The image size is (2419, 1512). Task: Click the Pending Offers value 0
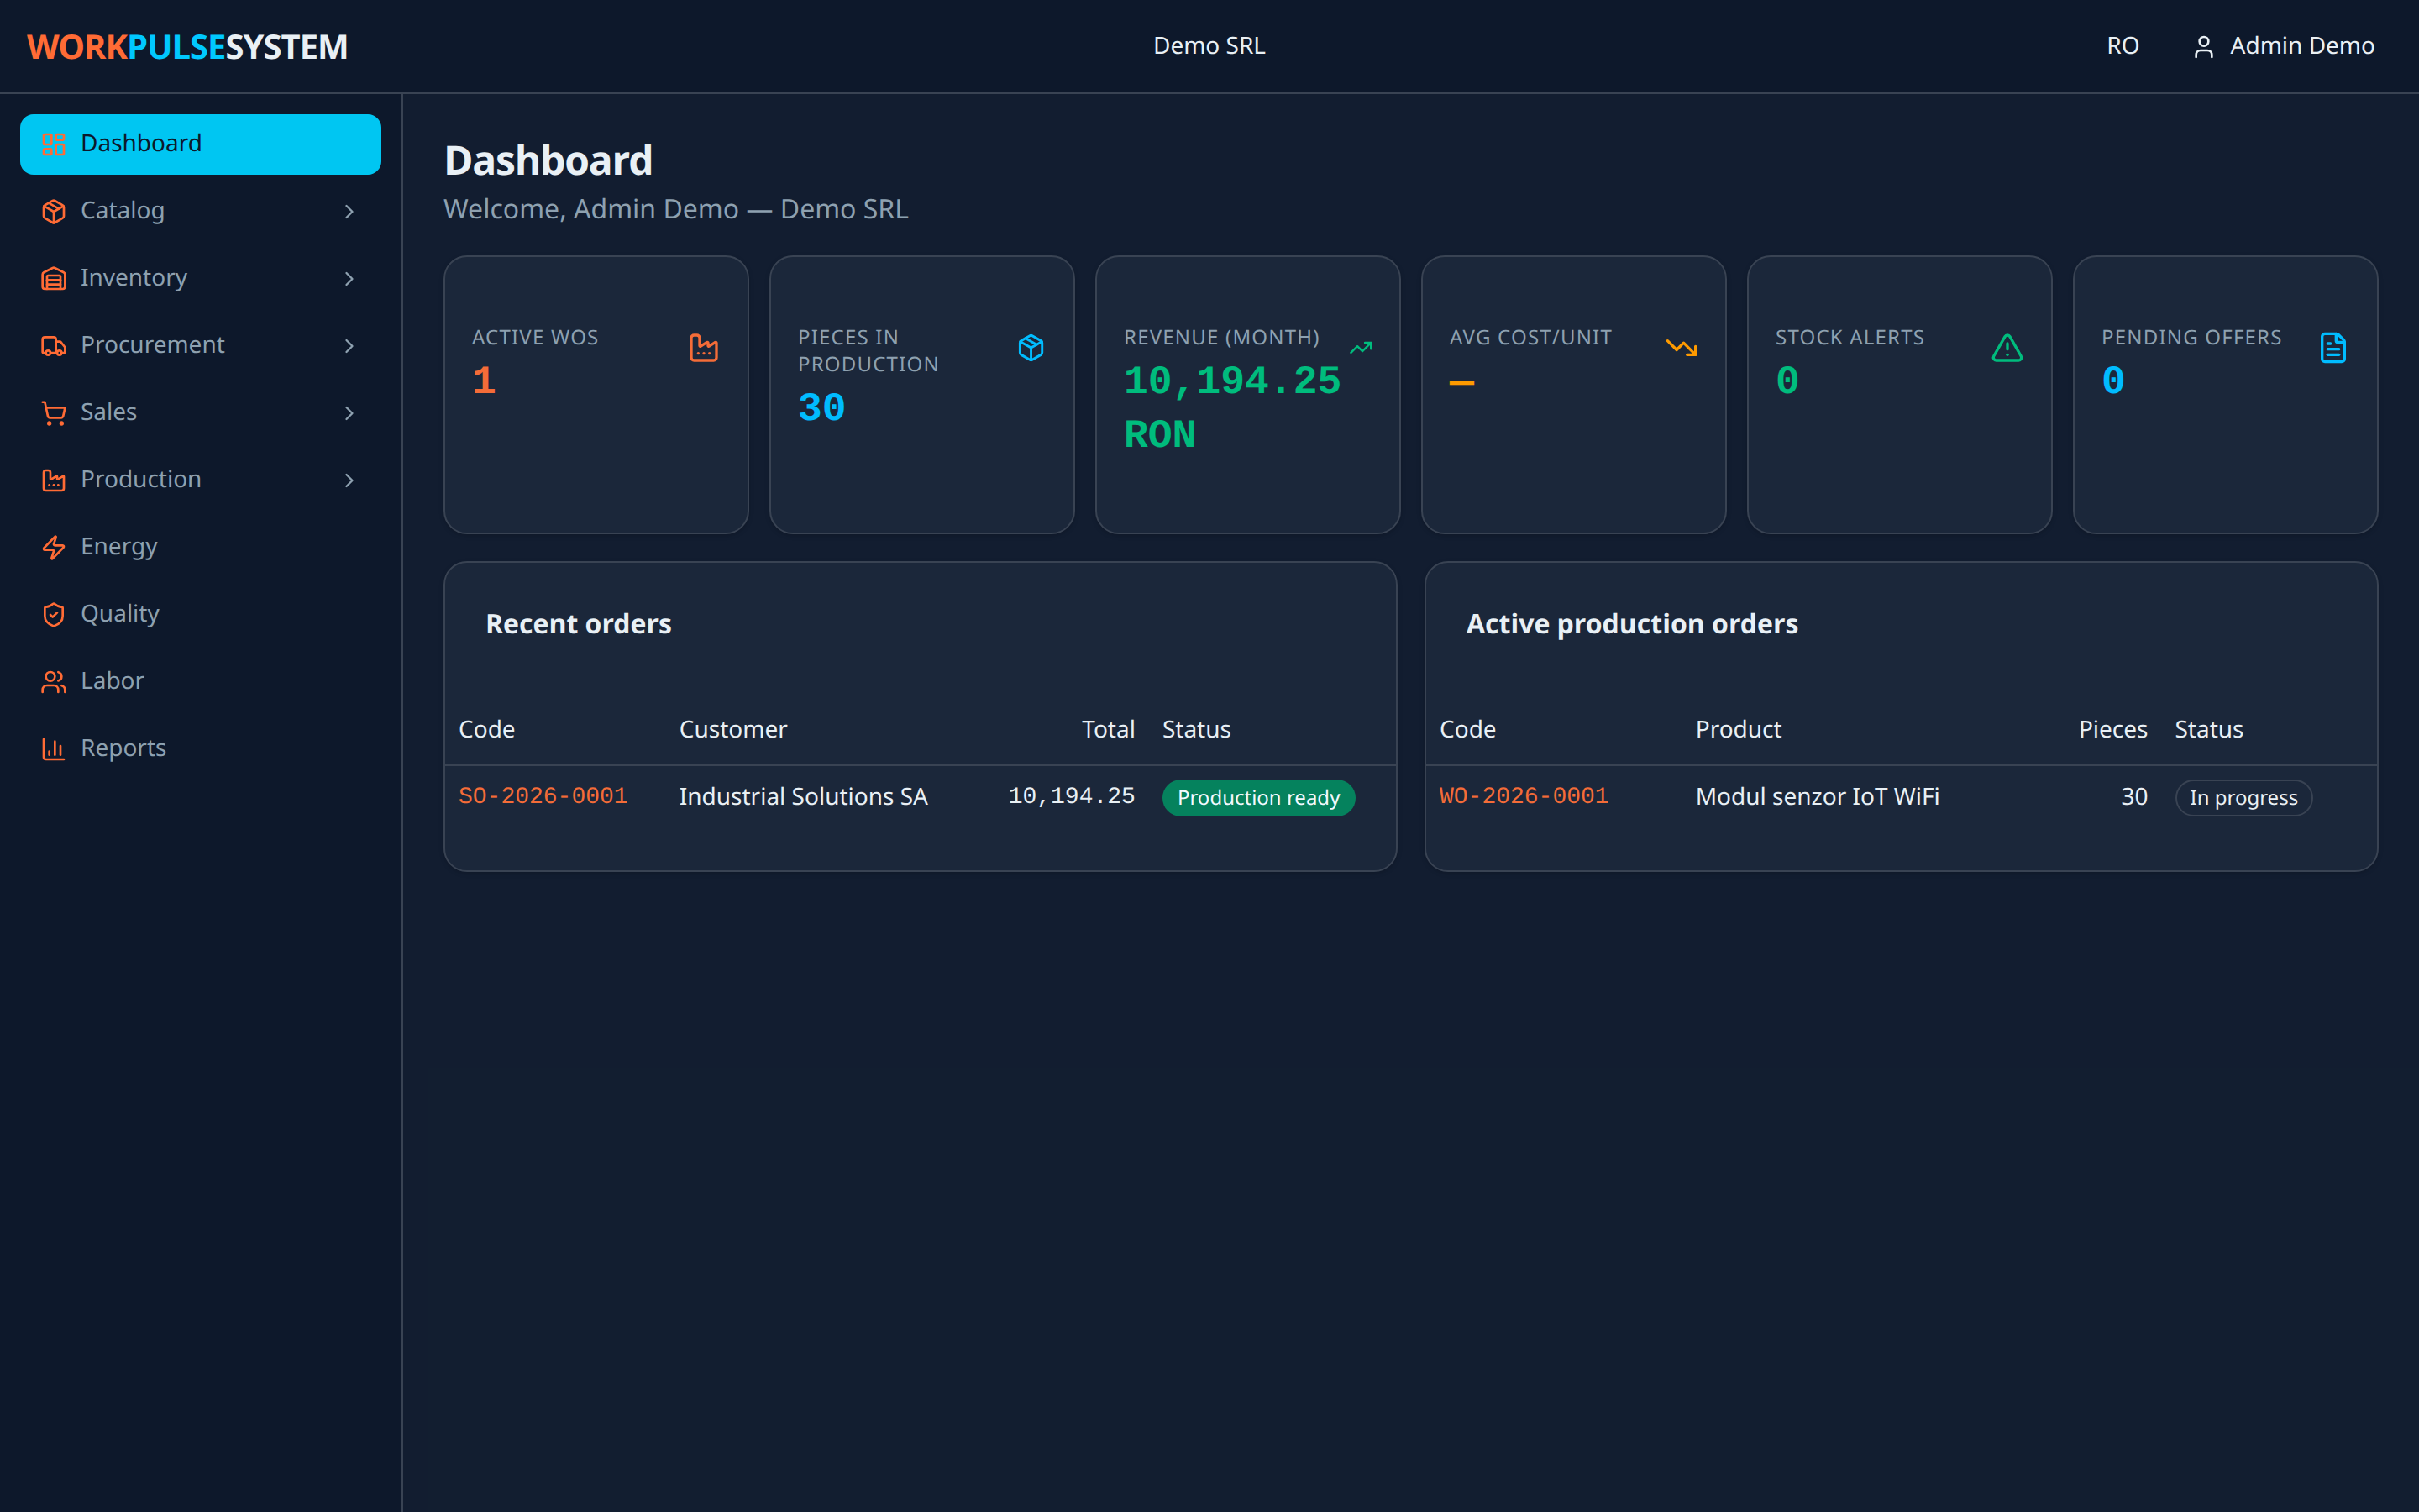click(x=2113, y=380)
